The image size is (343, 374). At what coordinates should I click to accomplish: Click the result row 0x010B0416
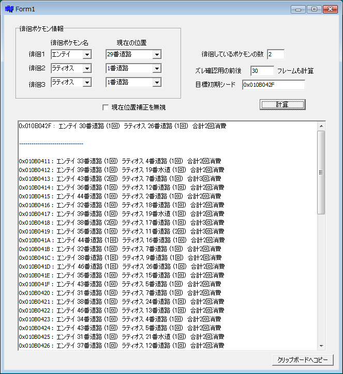122,205
